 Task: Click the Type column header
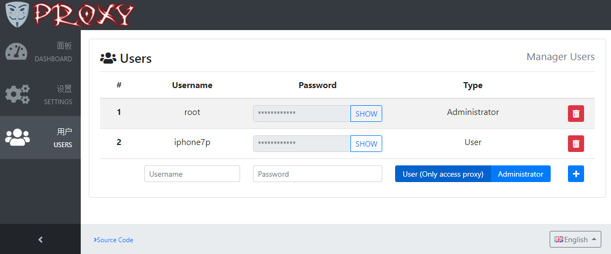(x=473, y=85)
